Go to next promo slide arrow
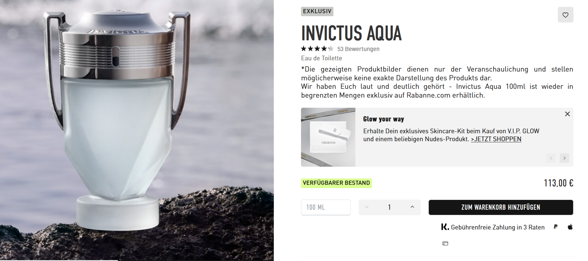The width and height of the screenshot is (588, 261). pyautogui.click(x=564, y=158)
